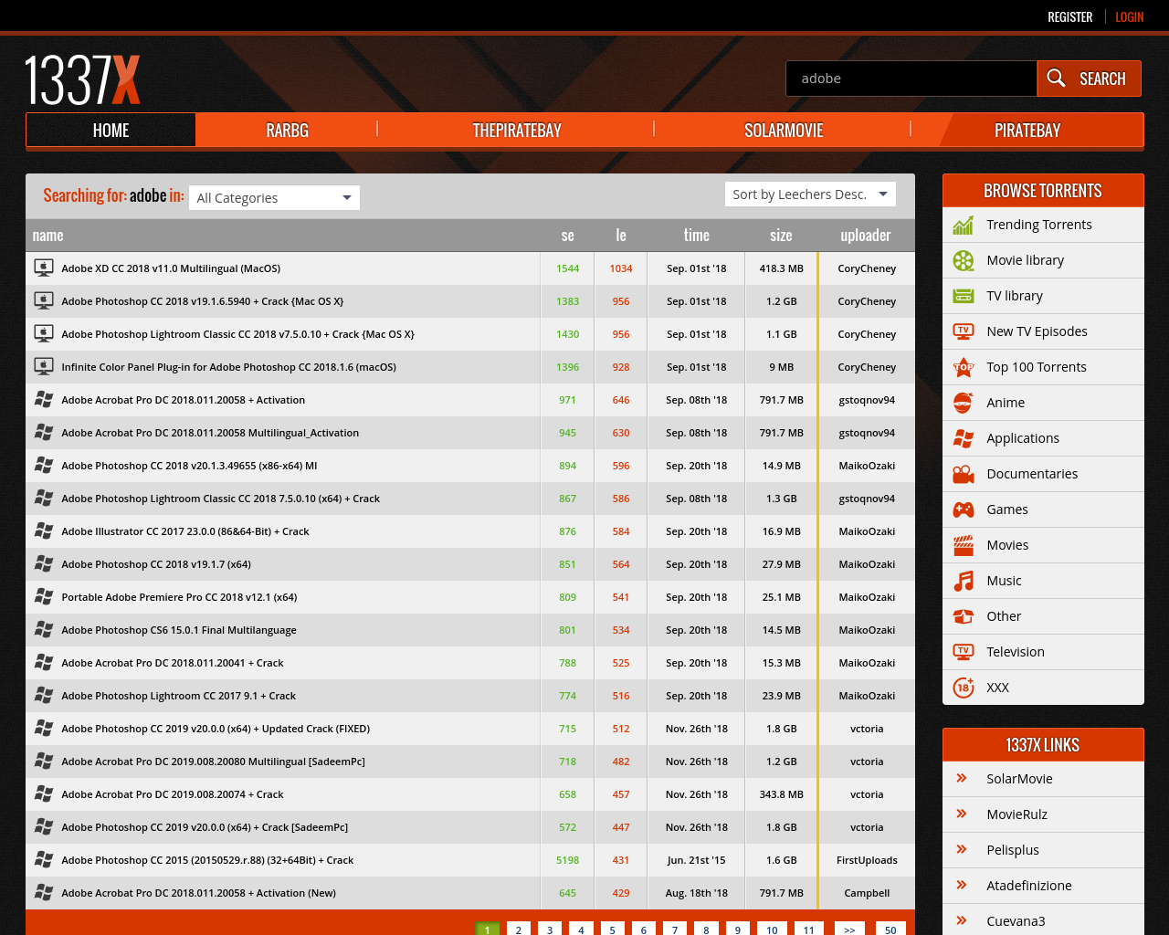Screen dimensions: 1169x935
Task: Click the Anime ninja icon
Action: pyautogui.click(x=964, y=403)
